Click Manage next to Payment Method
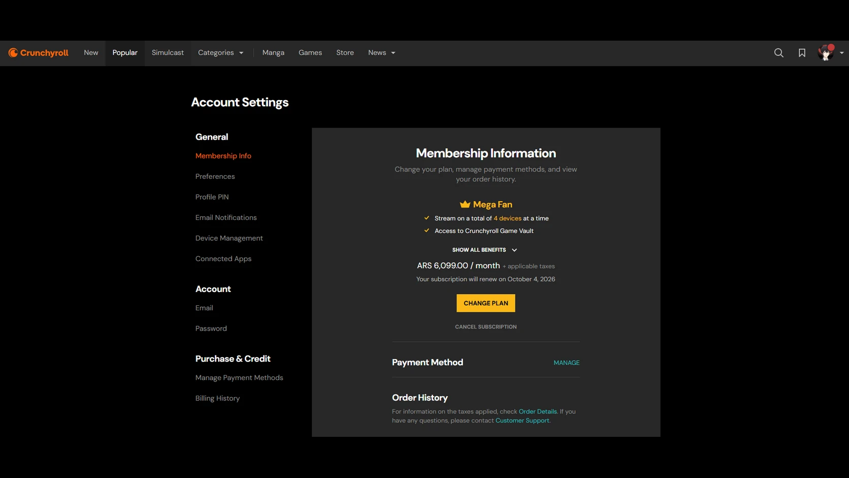849x478 pixels. tap(566, 363)
